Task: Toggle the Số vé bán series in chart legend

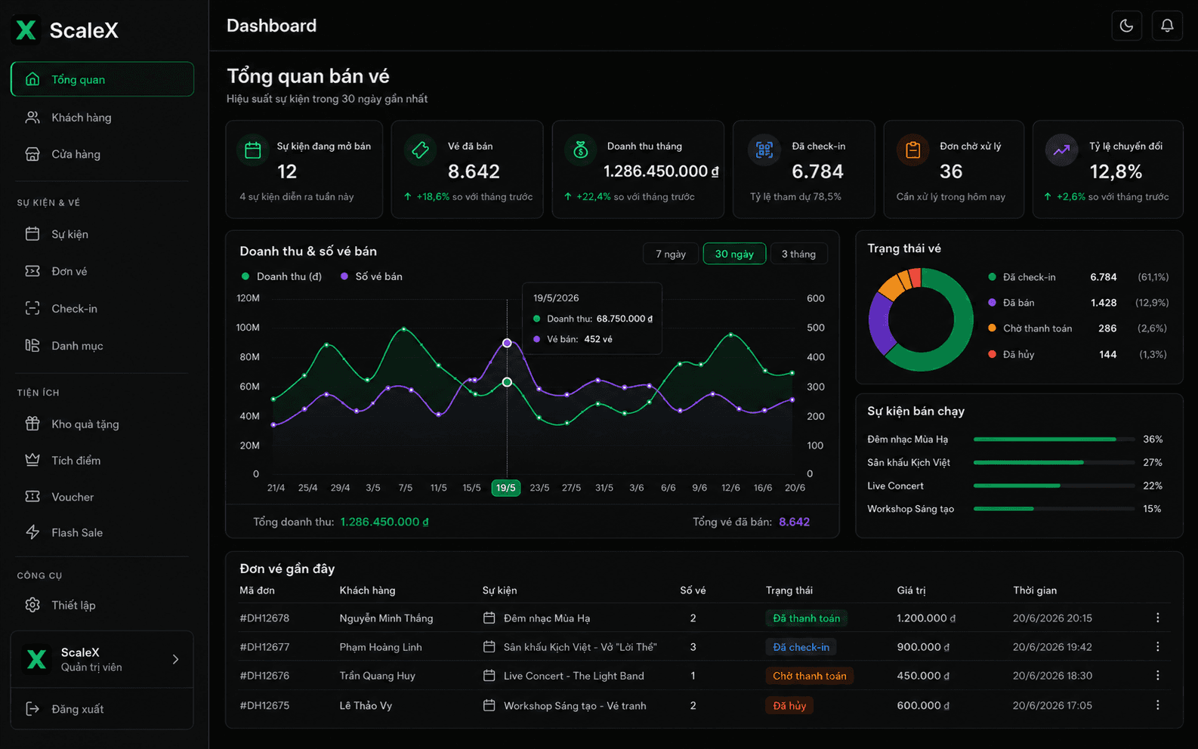Action: point(371,276)
